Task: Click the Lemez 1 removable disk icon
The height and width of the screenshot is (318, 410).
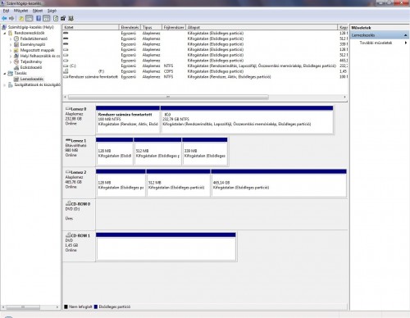Action: coord(68,140)
